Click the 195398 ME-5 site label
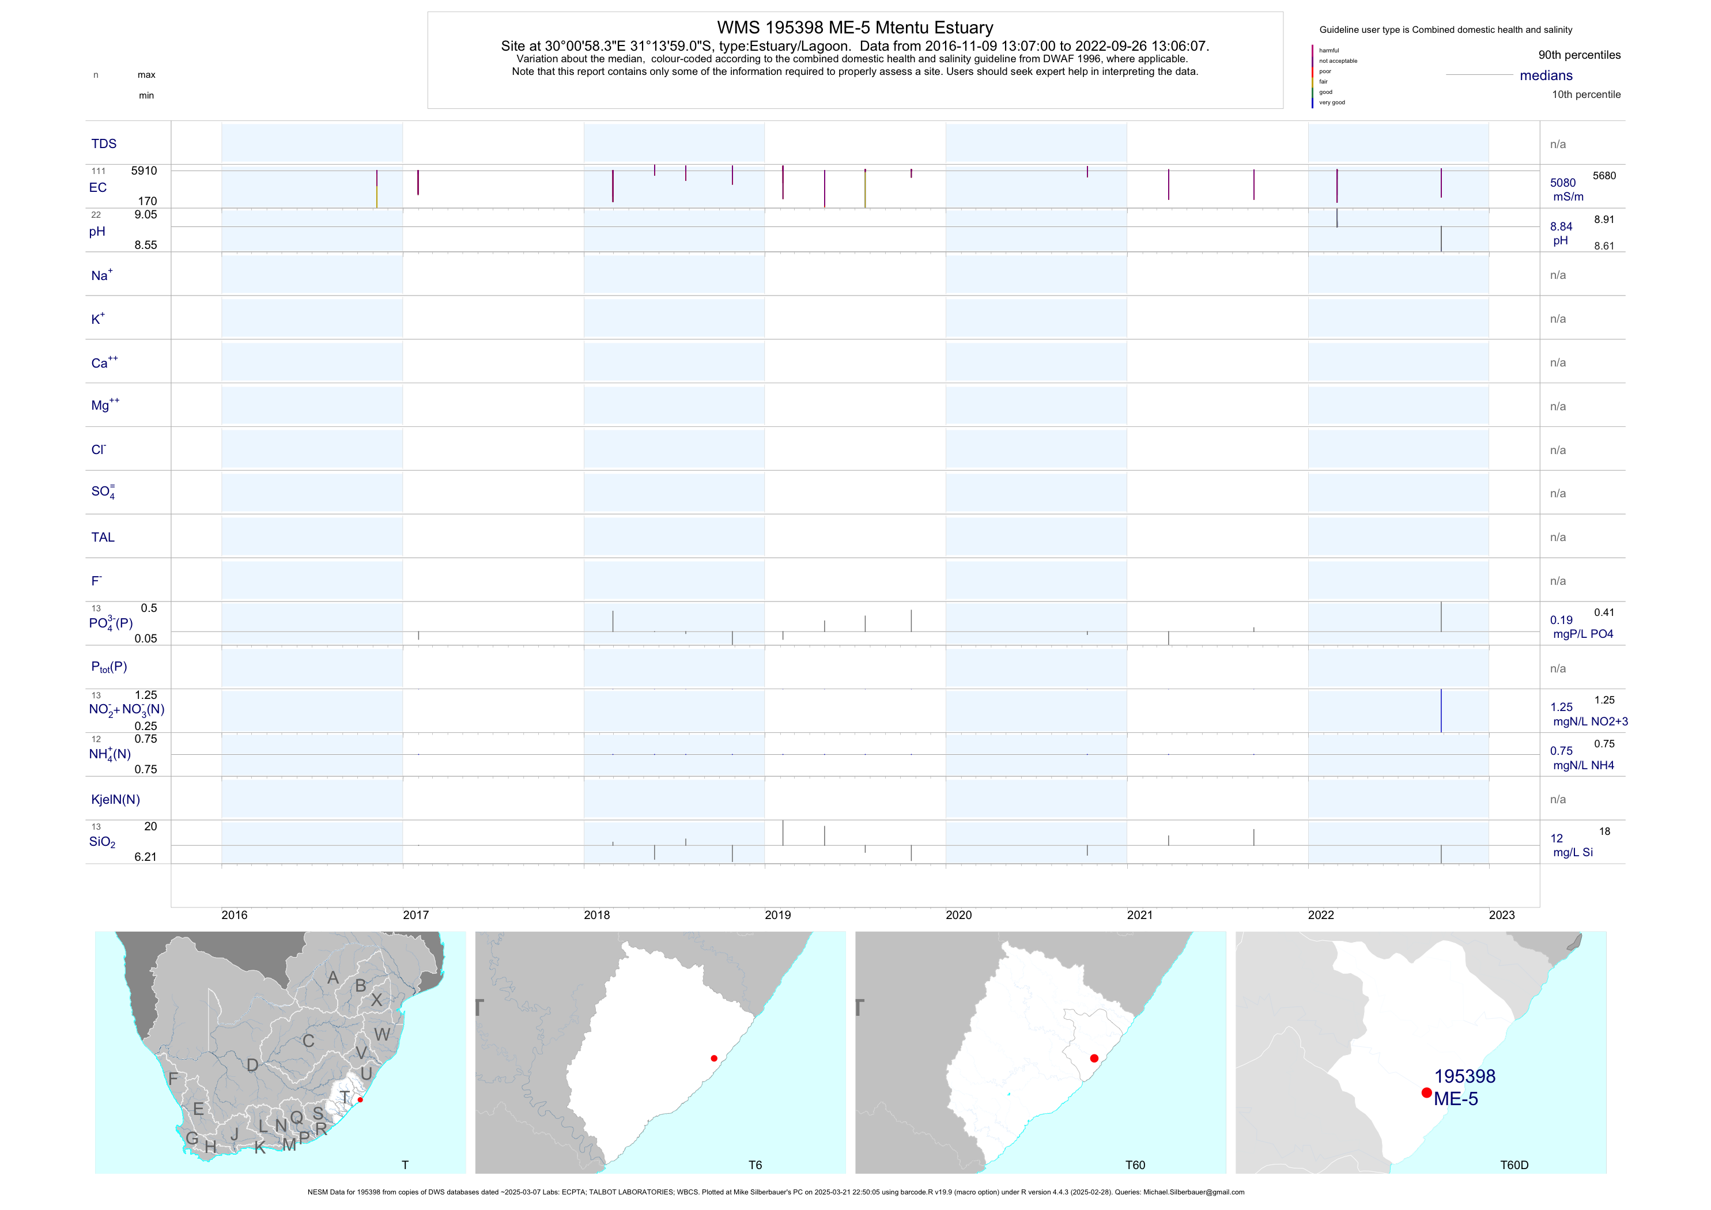This screenshot has width=1711, height=1210. point(1464,1087)
